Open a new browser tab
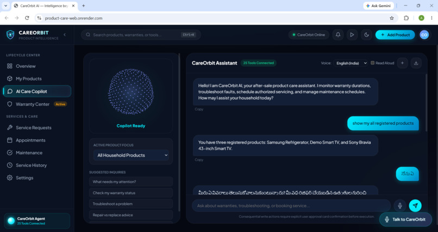Viewport: 438px width, 232px height. [84, 5]
